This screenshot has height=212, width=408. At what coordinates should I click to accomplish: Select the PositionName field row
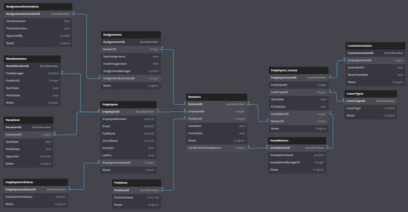tap(136, 198)
